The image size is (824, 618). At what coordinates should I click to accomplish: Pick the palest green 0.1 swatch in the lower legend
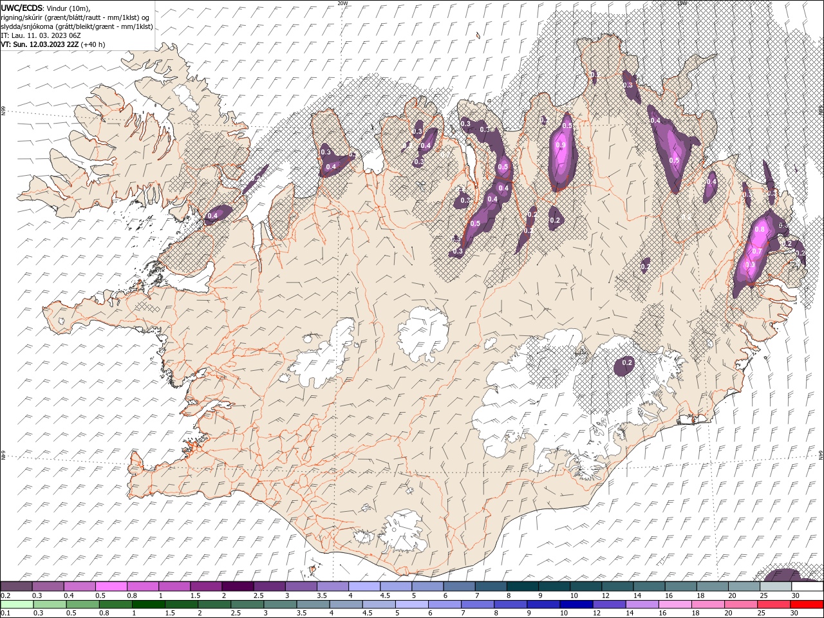coord(17,604)
